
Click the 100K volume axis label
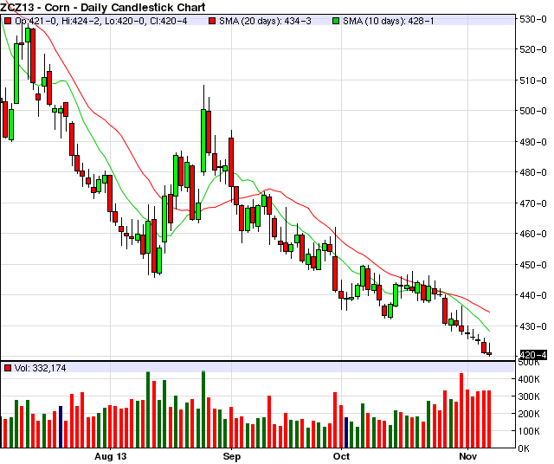pos(529,431)
